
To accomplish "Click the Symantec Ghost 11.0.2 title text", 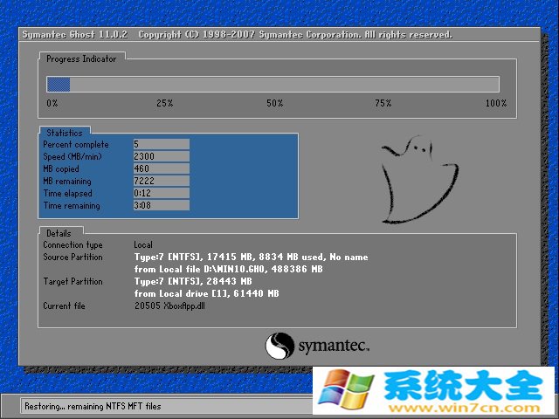I will [x=75, y=35].
